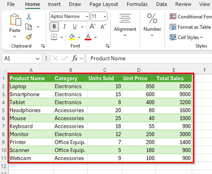
Task: Switch to the Data tab
Action: [x=161, y=4]
